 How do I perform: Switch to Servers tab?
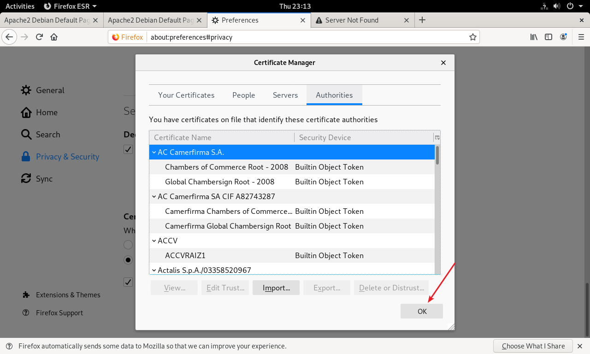285,95
